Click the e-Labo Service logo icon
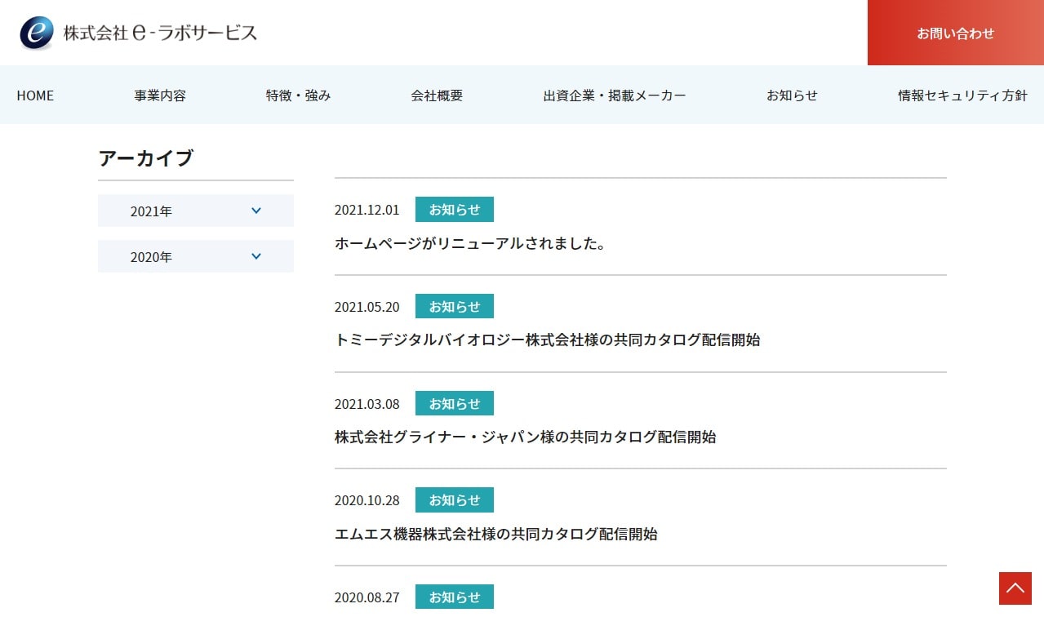The image size is (1044, 617). pyautogui.click(x=37, y=33)
